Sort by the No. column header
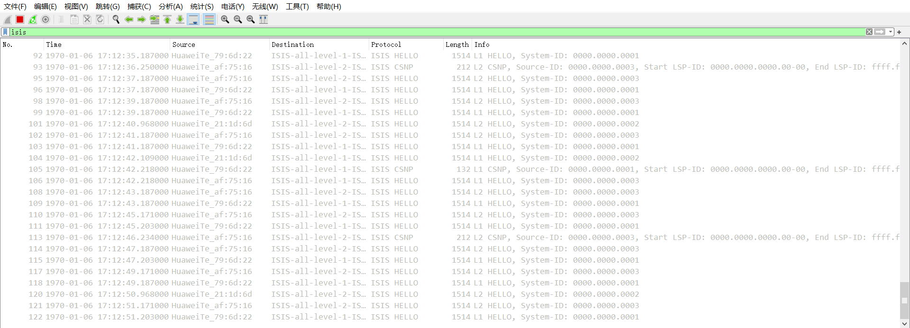This screenshot has width=910, height=328. point(22,44)
